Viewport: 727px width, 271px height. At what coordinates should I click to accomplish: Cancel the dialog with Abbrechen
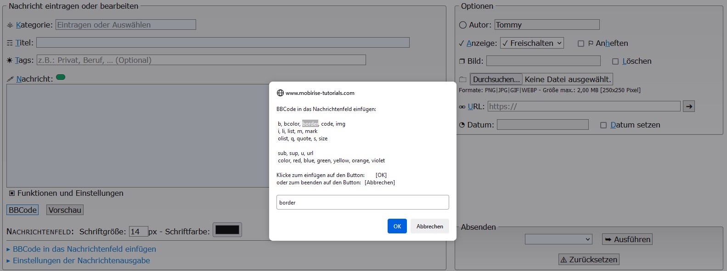click(x=429, y=226)
